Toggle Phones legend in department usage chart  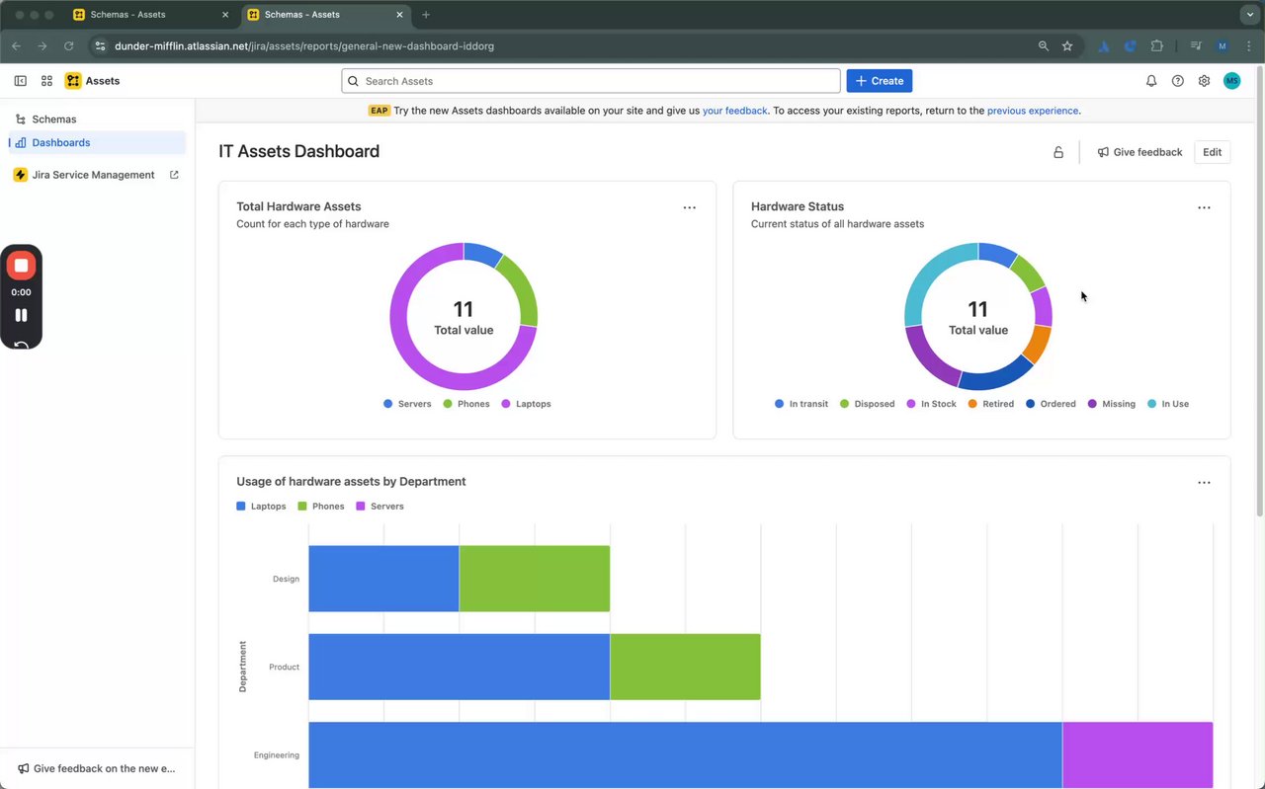(321, 507)
